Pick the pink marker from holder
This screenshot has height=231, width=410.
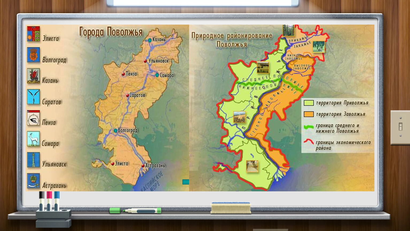(49, 201)
